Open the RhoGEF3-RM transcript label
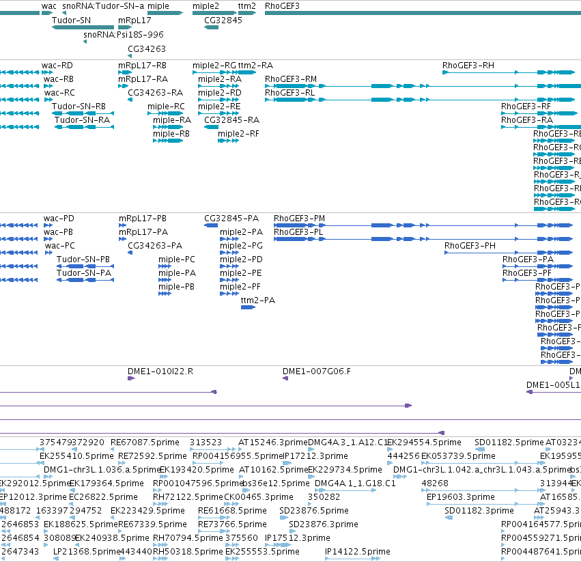The image size is (581, 562). [x=291, y=79]
